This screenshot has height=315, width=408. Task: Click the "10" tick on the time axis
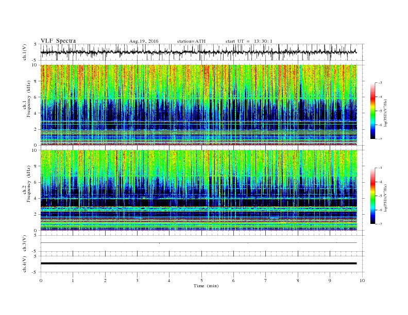[362, 281]
